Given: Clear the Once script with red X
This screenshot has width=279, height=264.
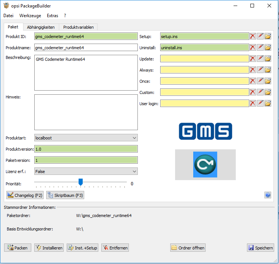Looking at the screenshot, I should (253, 81).
